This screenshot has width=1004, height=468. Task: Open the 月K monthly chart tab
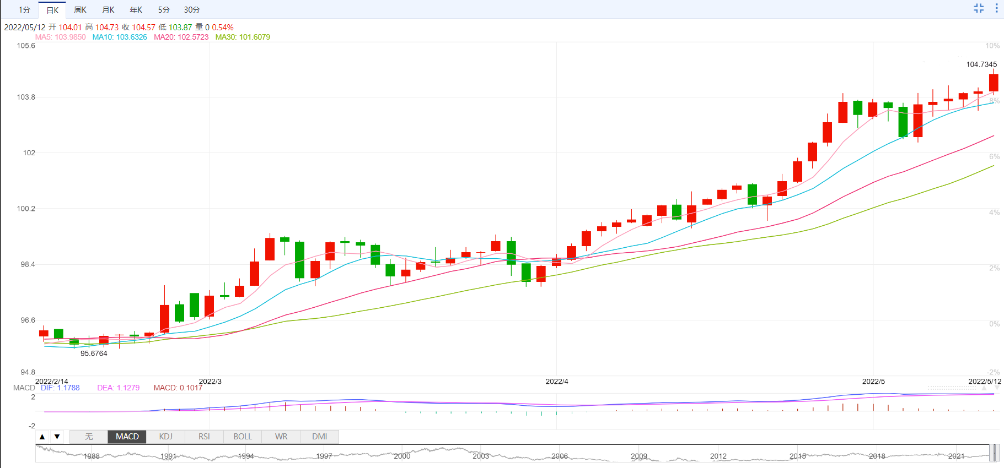(x=109, y=10)
